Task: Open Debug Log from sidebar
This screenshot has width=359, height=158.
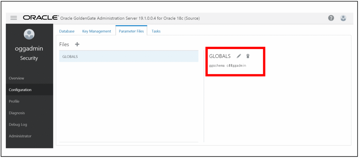Action: (x=18, y=124)
